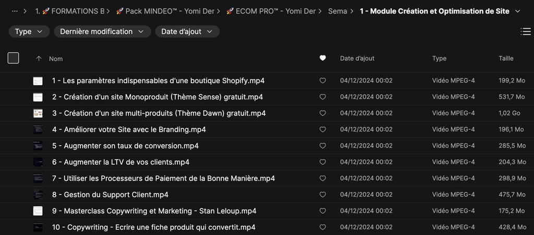Switch to list view layout icon
Image resolution: width=534 pixels, height=235 pixels.
pos(526,32)
